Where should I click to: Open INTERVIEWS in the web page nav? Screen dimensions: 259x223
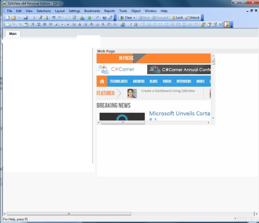(184, 81)
